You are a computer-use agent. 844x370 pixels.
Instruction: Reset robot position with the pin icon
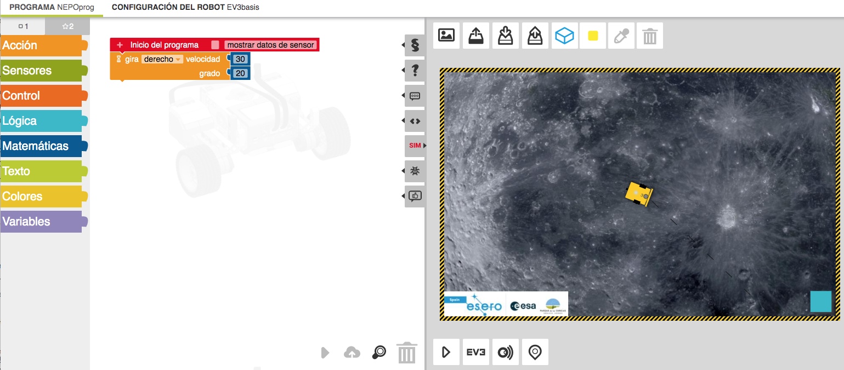click(535, 352)
